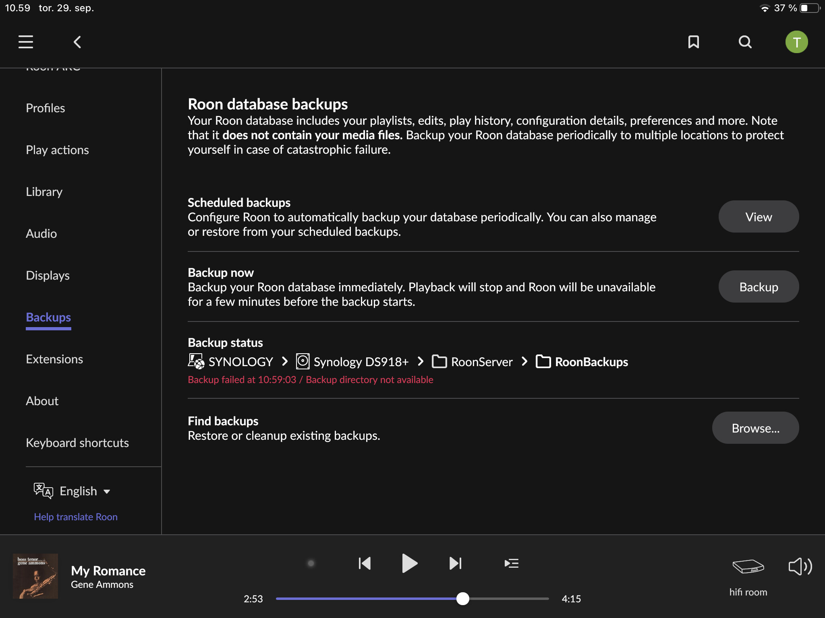Start a backup now with Backup button
This screenshot has height=618, width=825.
759,286
